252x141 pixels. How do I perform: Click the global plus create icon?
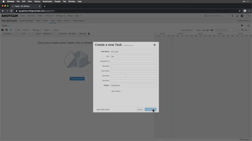coord(232,16)
